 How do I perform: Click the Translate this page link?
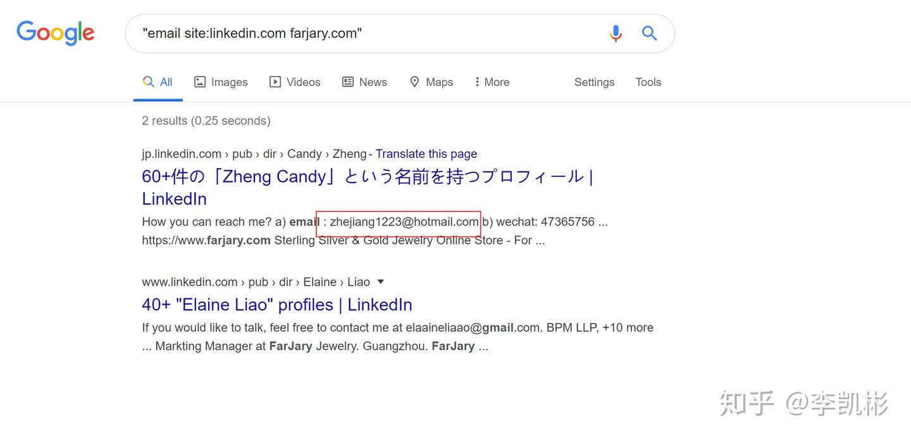[x=426, y=154]
